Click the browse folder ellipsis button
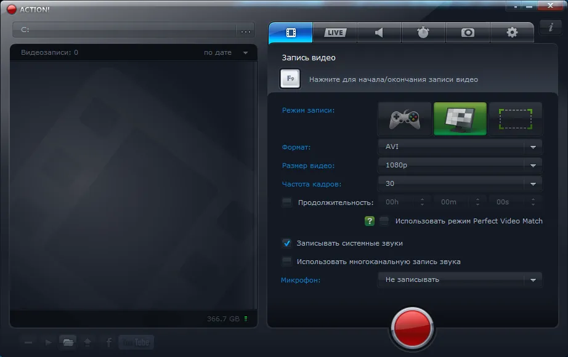Image resolution: width=568 pixels, height=357 pixels. tap(245, 30)
